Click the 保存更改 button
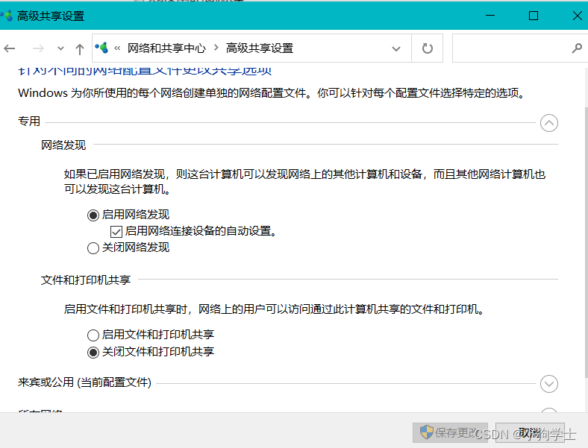This screenshot has width=588, height=448. coord(451,432)
